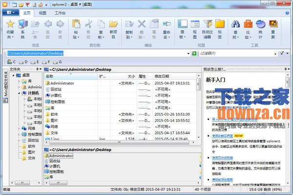Open the address bar history dropdown
Screen dimensions: 293x195
188,53
